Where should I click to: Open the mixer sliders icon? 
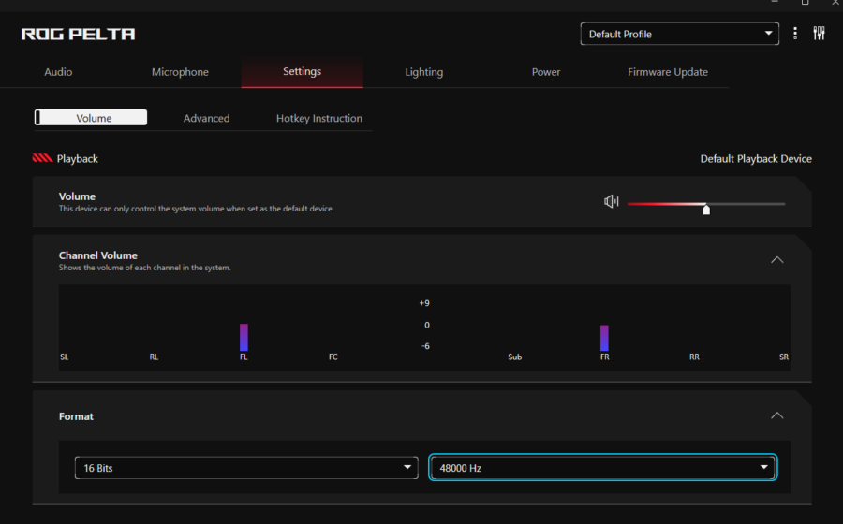coord(819,34)
